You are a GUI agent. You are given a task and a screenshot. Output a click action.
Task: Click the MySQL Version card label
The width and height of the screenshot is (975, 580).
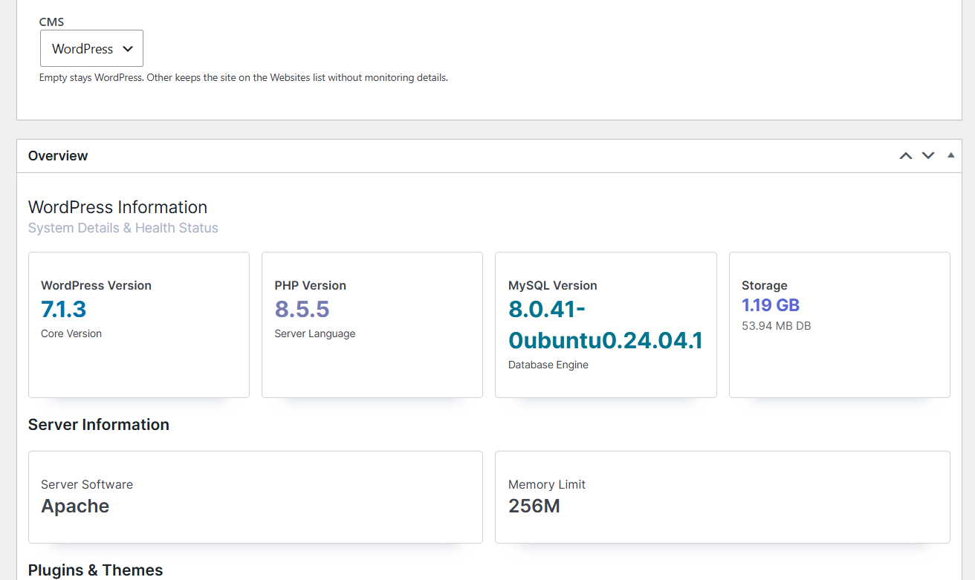553,285
